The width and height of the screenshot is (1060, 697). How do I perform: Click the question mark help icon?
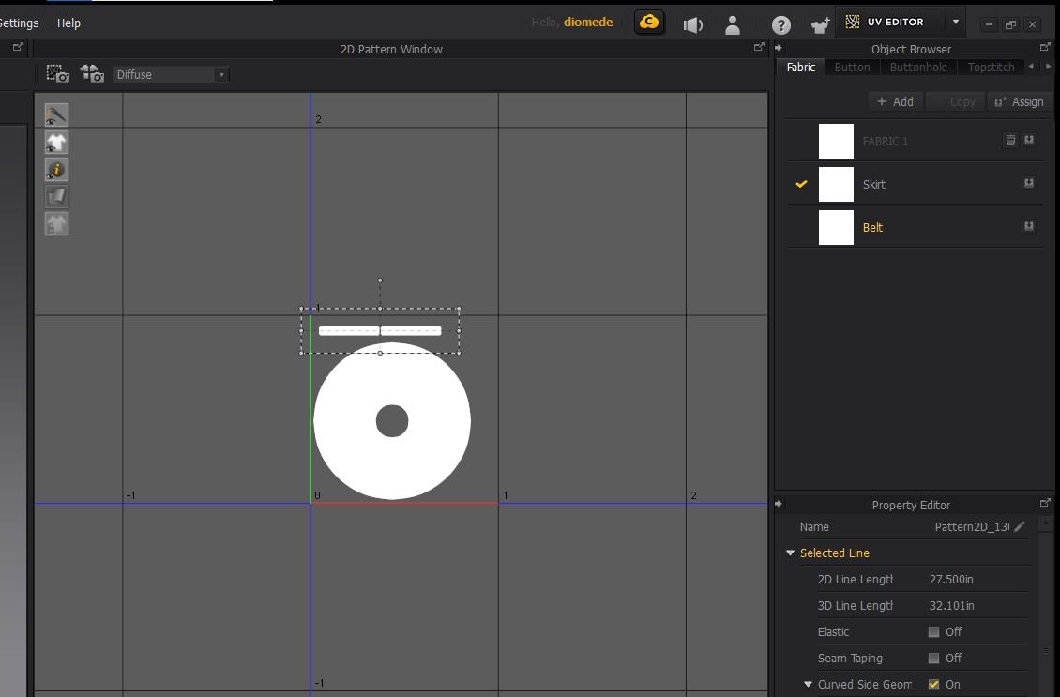coord(780,25)
